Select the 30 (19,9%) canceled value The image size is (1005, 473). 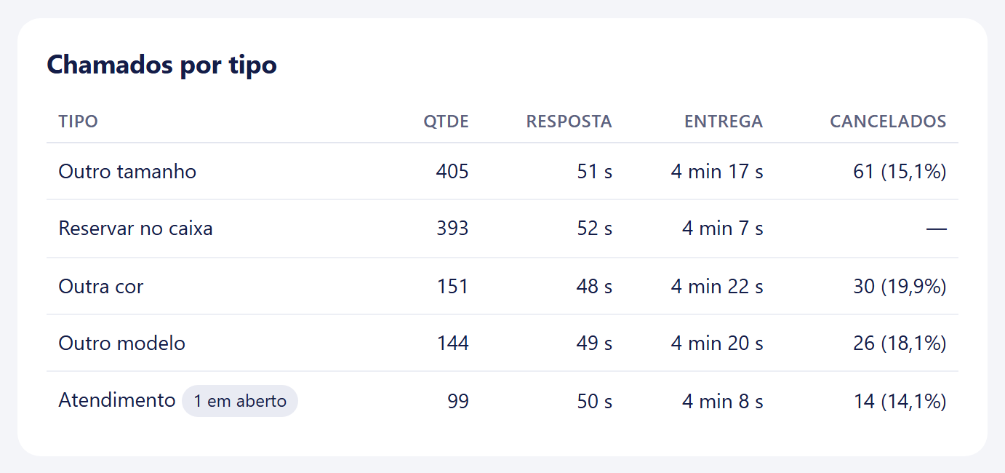900,287
